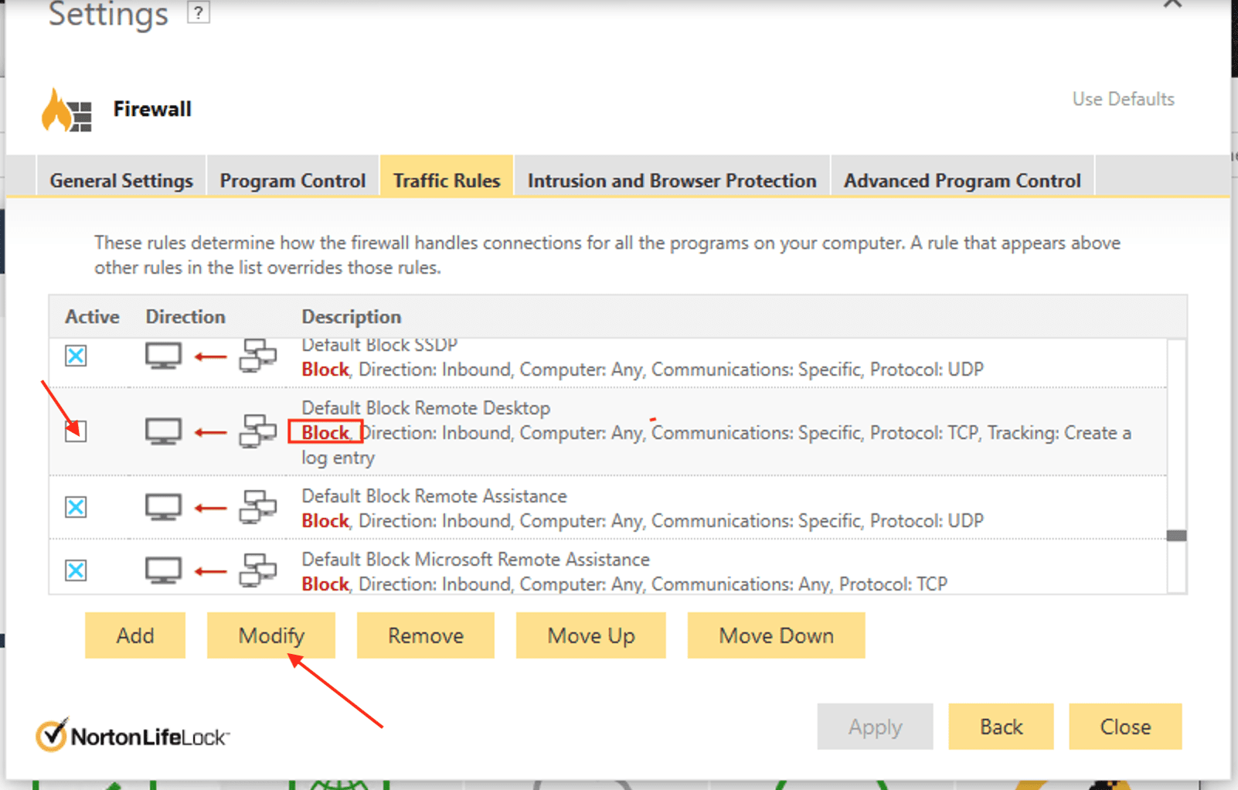1238x790 pixels.
Task: Open the Settings help question mark icon
Action: coord(199,12)
